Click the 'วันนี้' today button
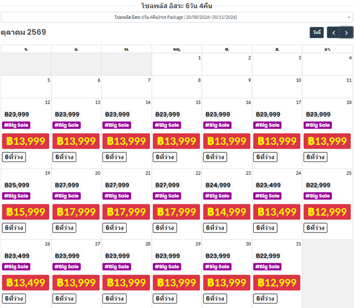Image resolution: width=354 pixels, height=308 pixels. click(x=317, y=32)
